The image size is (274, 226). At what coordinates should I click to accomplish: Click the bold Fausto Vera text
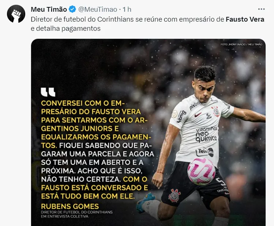(x=245, y=19)
